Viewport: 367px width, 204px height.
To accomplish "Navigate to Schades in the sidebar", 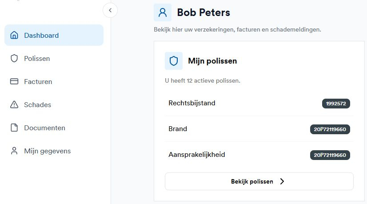I will (x=37, y=105).
